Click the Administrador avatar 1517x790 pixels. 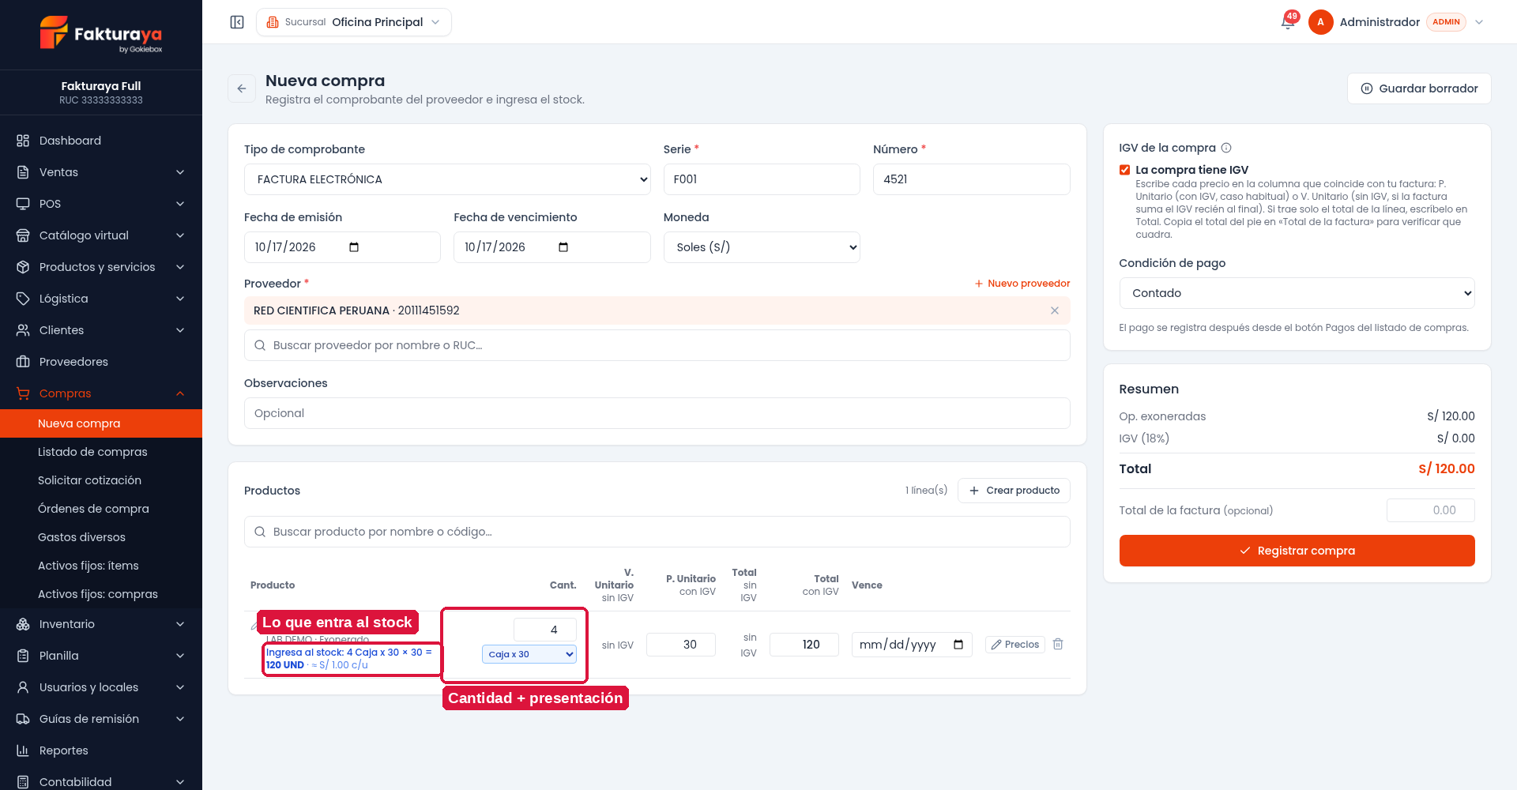coord(1320,22)
